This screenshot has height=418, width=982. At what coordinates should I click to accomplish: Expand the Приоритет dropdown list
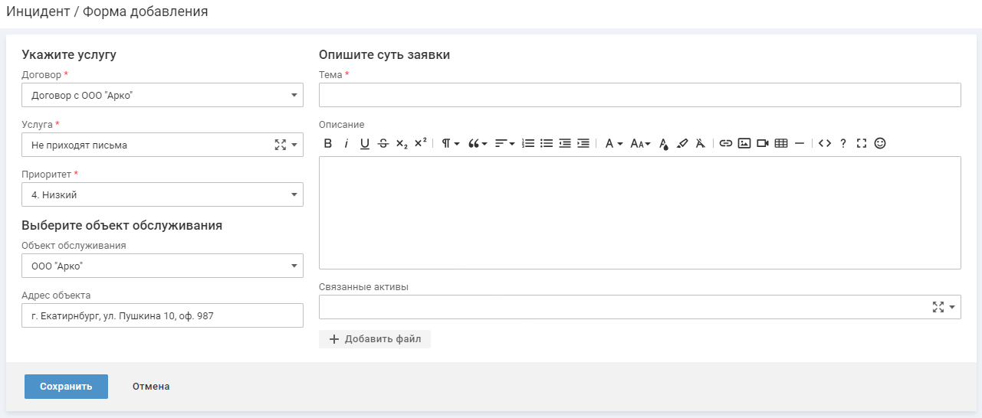click(x=163, y=194)
